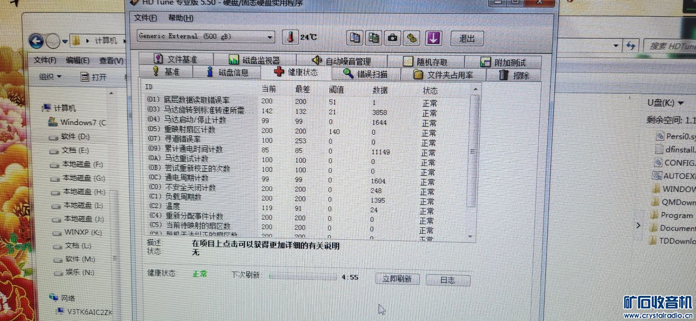Switch to the 随机存取 tab
The width and height of the screenshot is (696, 321).
pyautogui.click(x=426, y=62)
